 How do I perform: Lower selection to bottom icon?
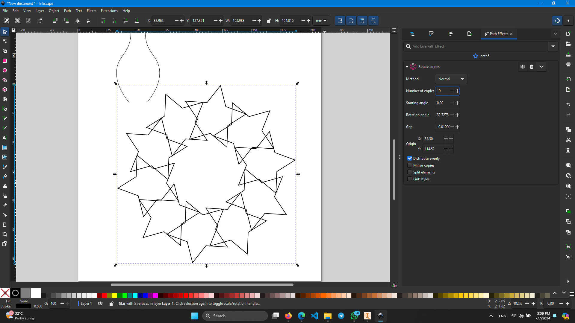137,21
